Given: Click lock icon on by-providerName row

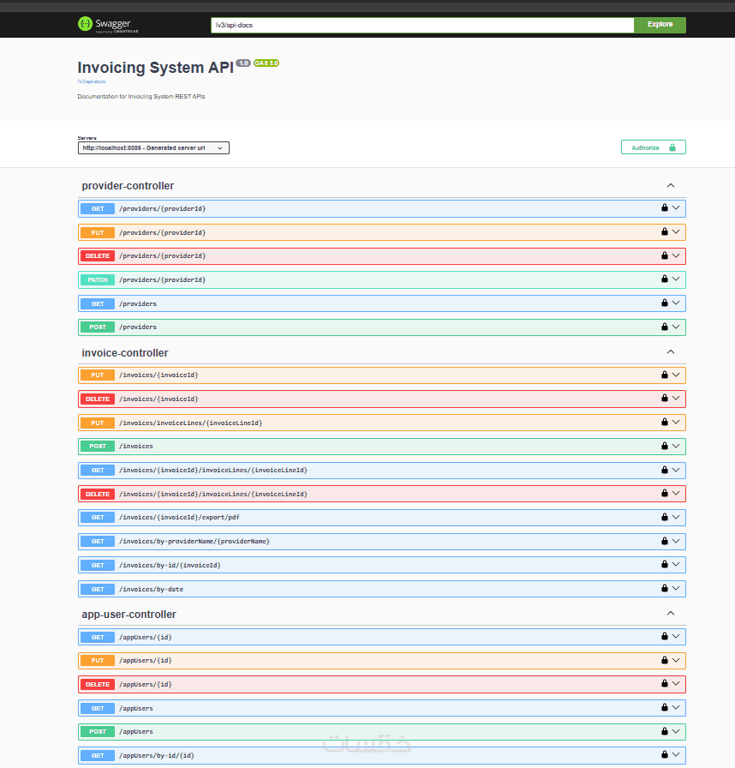Looking at the screenshot, I should [665, 541].
